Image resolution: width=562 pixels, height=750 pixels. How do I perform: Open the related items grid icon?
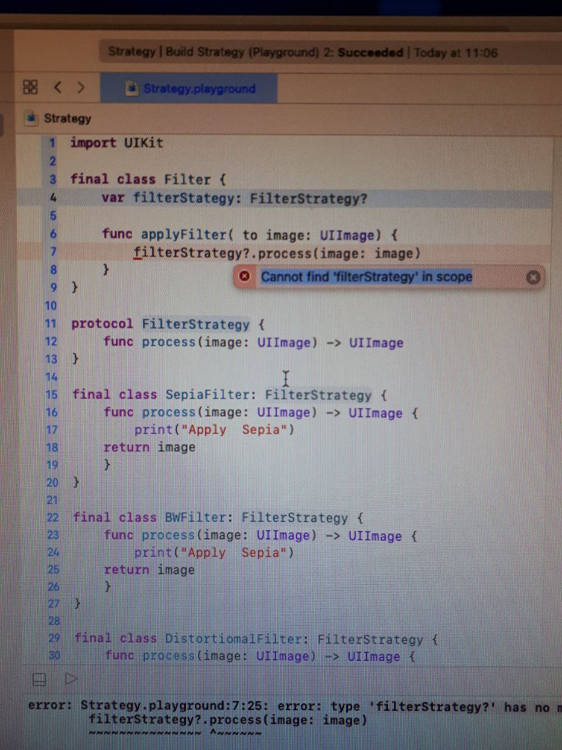[30, 87]
